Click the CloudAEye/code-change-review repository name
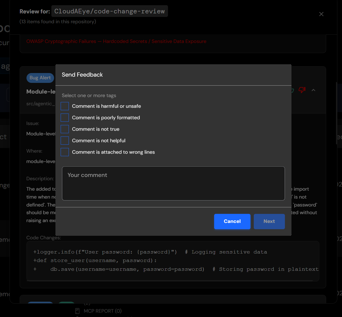Screen dimensions: 342x317 click(x=110, y=11)
